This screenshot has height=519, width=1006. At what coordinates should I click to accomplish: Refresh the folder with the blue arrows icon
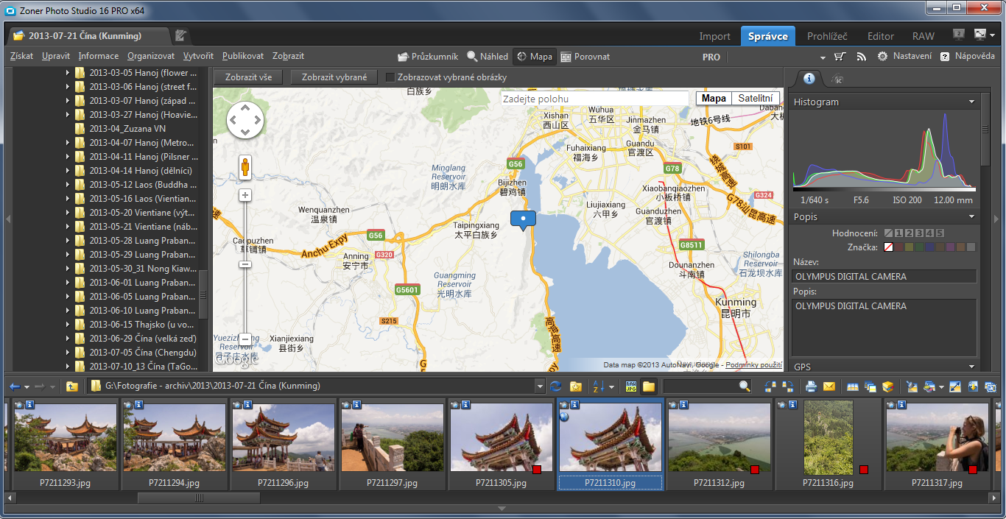(x=556, y=386)
